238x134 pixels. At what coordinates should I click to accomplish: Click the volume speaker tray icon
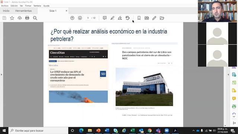coord(214,131)
